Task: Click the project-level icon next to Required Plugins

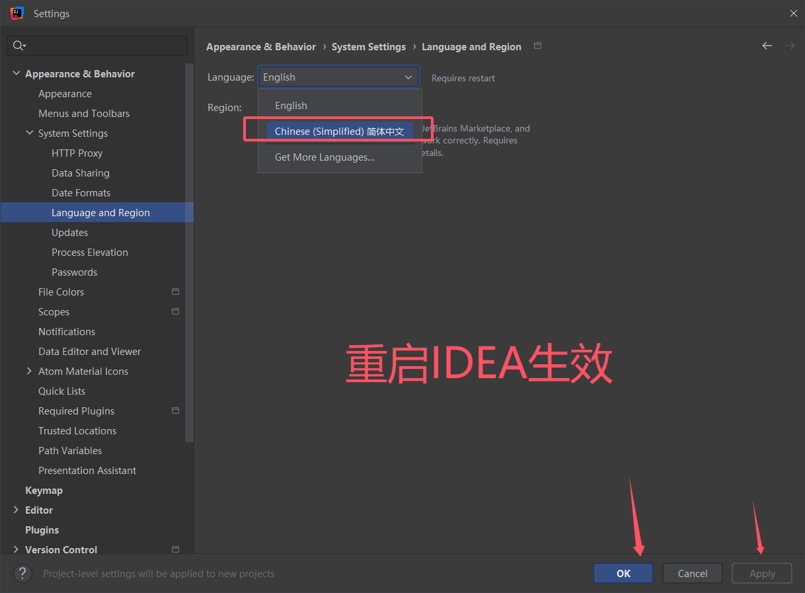Action: tap(175, 411)
